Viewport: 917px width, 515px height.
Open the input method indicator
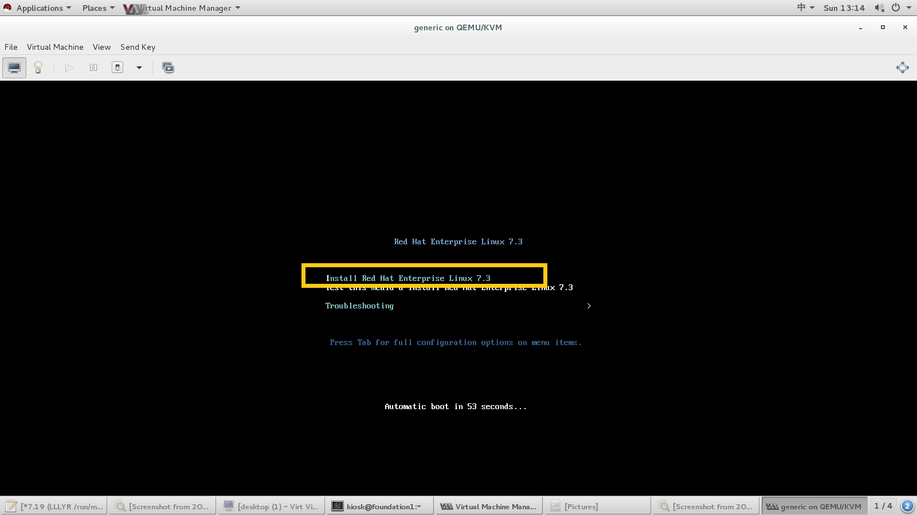[805, 7]
